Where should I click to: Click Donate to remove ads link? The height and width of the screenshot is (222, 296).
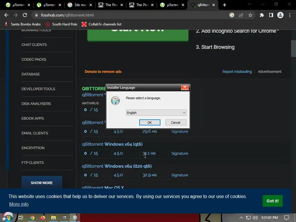[103, 72]
